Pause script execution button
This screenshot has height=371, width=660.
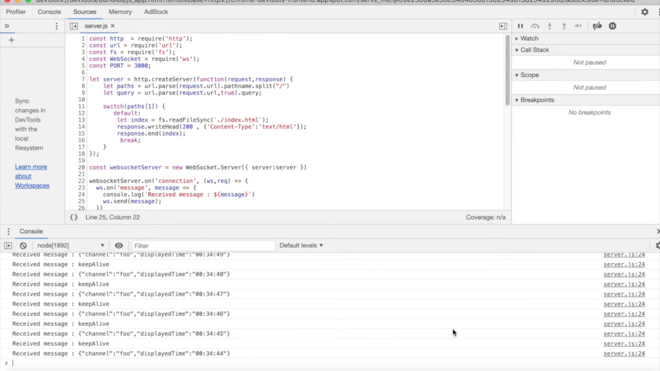[520, 26]
